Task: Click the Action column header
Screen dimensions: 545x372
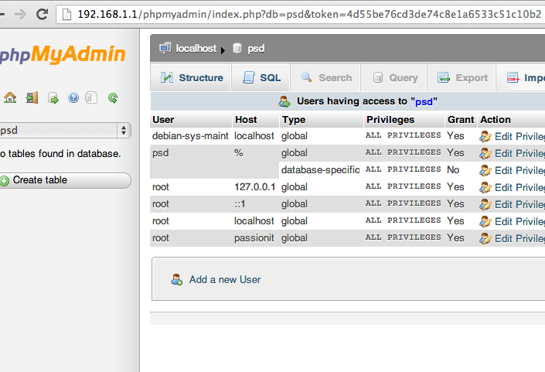Action: [x=511, y=120]
